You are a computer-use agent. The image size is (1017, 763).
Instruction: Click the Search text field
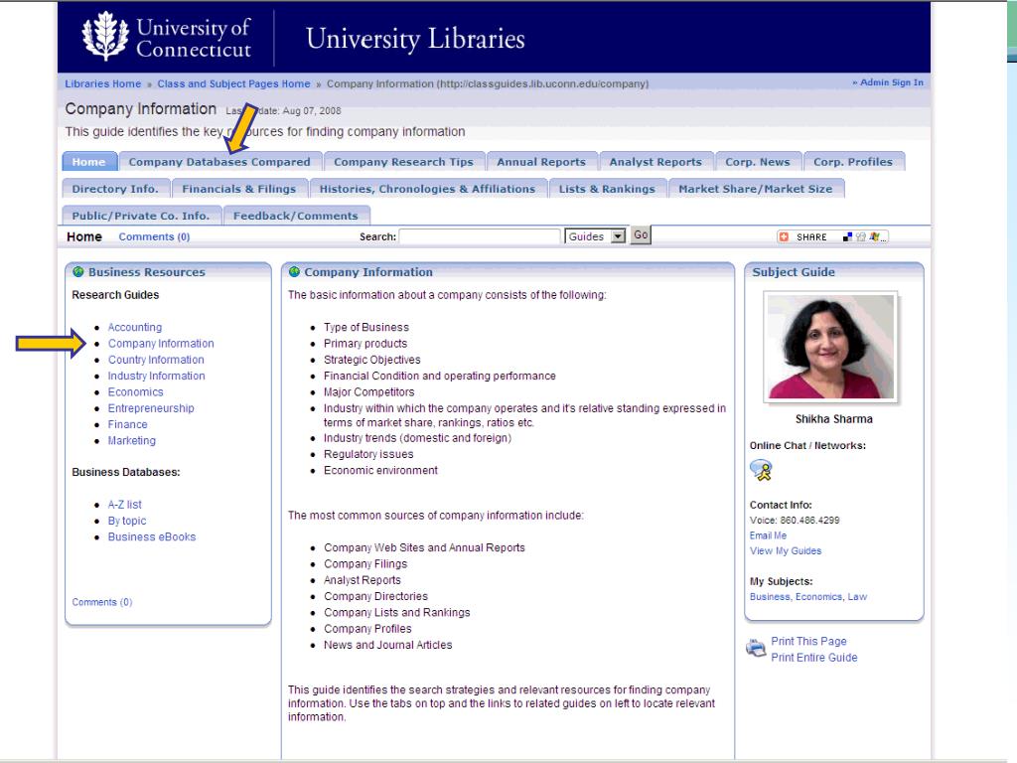[x=480, y=236]
